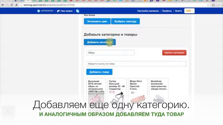Open the USD currency dropdown
Screen dimensions: 223x125
[189, 11]
